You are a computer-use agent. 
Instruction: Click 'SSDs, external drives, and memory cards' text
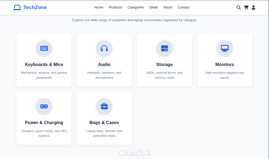164,75
